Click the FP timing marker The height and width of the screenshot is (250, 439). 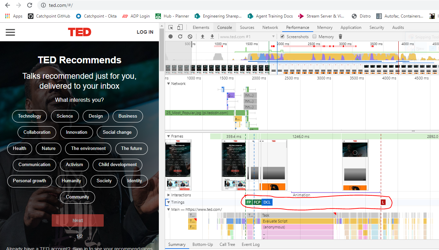point(248,202)
